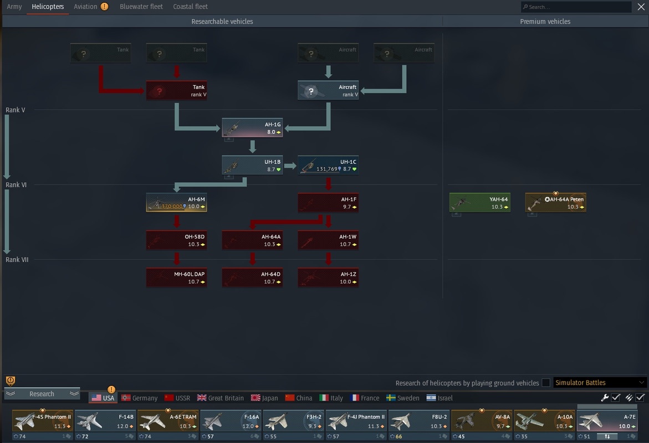
Task: Select the locked MH-60L DAP helicopter
Action: coord(176,277)
